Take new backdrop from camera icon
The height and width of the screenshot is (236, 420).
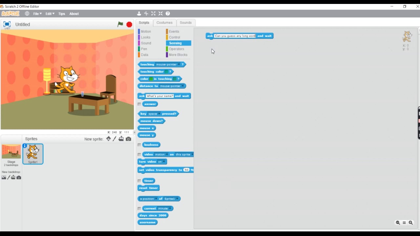tap(19, 177)
